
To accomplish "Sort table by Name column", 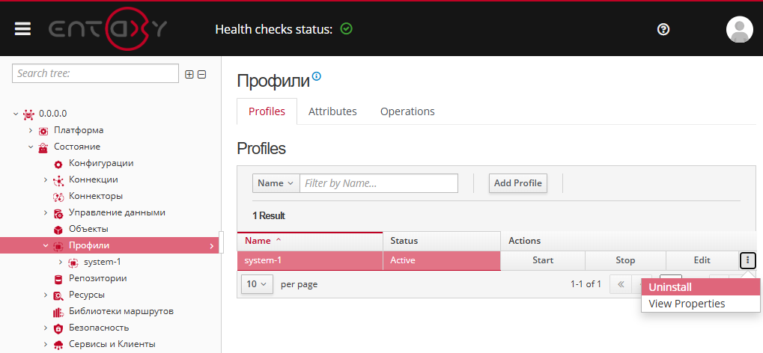I will (310, 241).
